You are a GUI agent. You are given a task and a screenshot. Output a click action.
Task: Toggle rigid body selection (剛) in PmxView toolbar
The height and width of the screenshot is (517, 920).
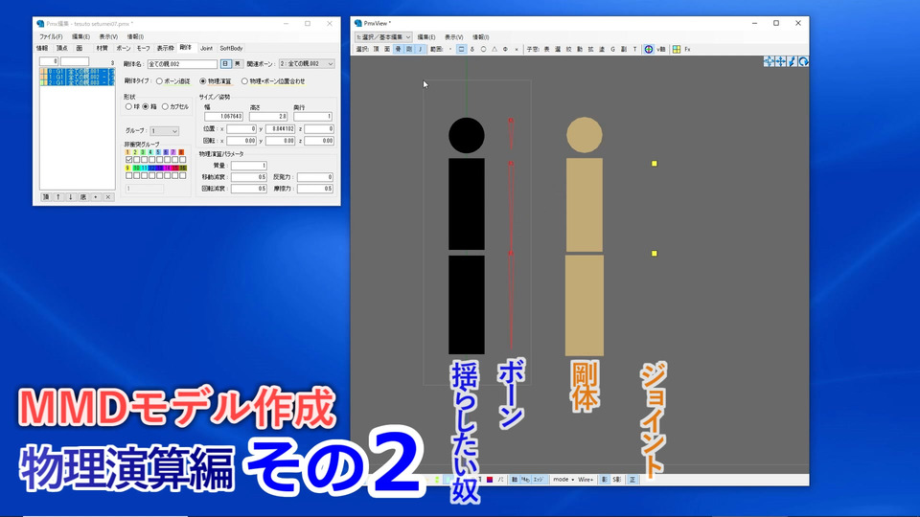coord(409,49)
